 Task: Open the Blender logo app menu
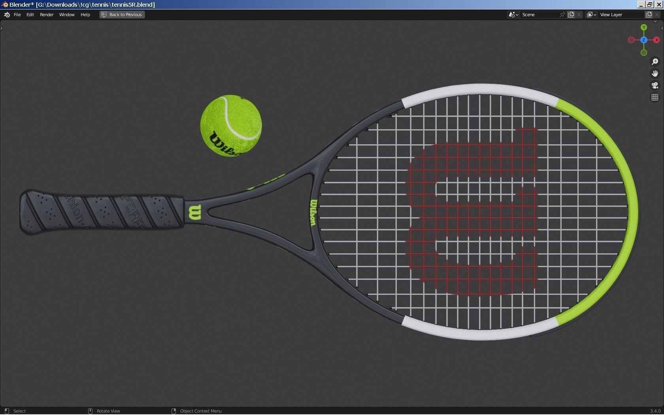coord(7,15)
